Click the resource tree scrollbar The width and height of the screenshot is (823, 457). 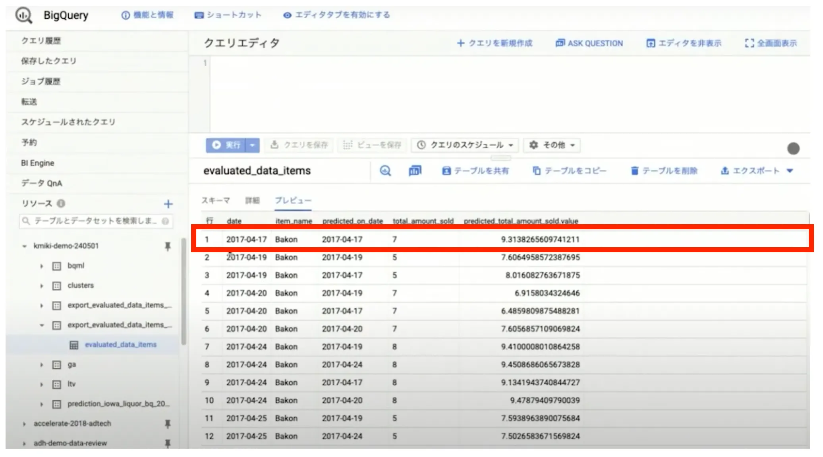point(184,292)
